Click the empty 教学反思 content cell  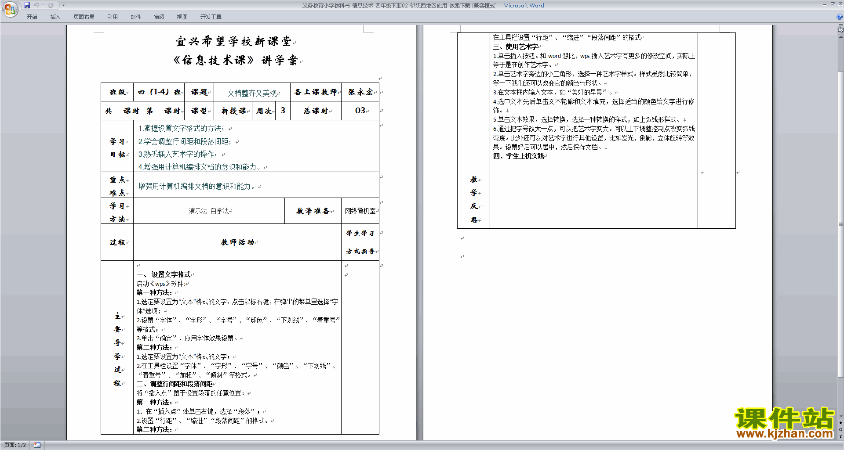pyautogui.click(x=593, y=198)
